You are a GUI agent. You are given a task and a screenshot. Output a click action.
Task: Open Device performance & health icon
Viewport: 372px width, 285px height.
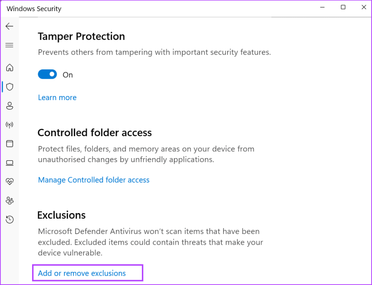[10, 181]
